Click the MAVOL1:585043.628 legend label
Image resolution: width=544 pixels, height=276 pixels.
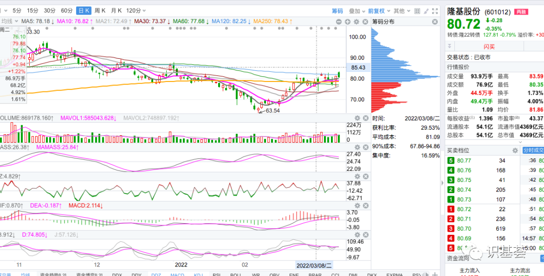(89, 118)
